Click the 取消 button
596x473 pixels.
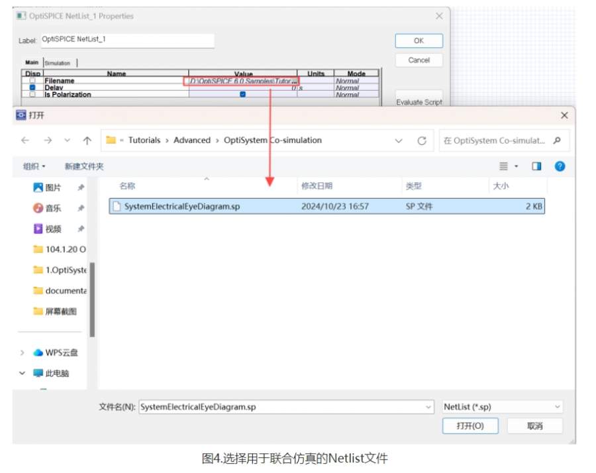(535, 426)
